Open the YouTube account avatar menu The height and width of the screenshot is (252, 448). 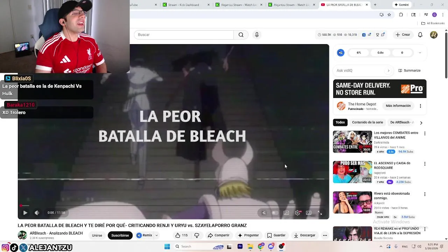point(434,35)
